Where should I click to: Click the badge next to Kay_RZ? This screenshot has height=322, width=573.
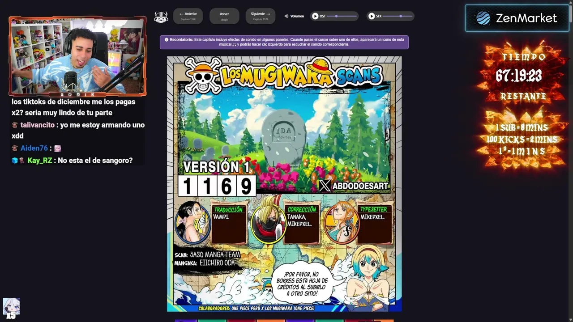15,161
